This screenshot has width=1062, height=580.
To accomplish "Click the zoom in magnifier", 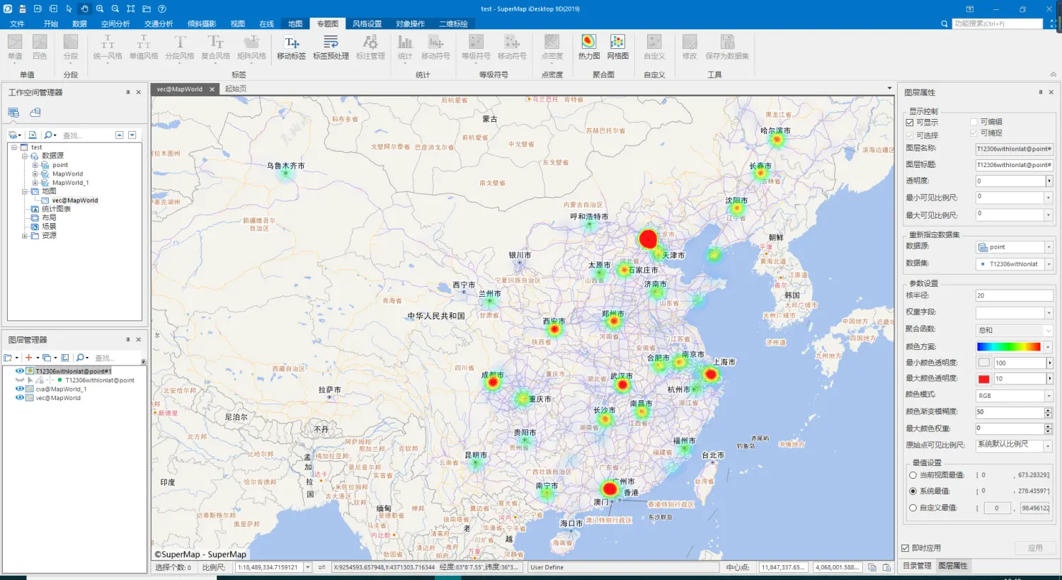I will click(x=100, y=9).
